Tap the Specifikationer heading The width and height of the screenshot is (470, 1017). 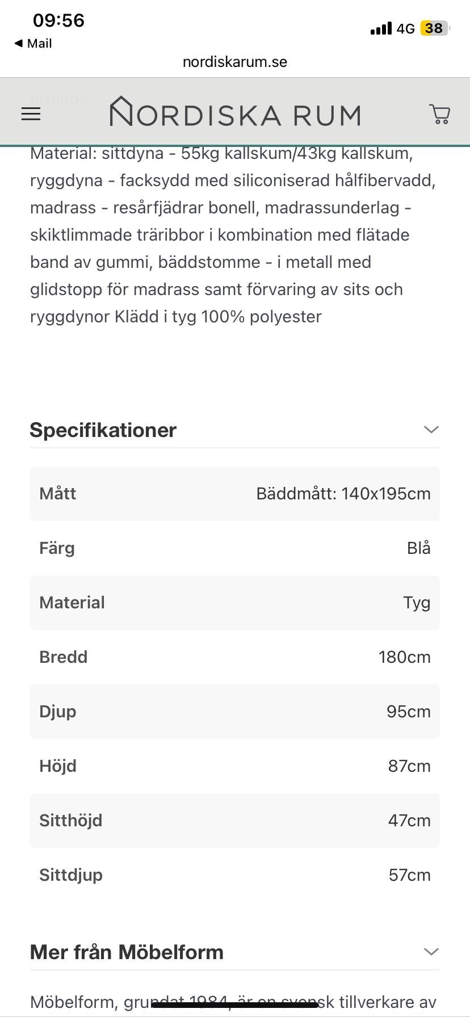click(x=103, y=430)
